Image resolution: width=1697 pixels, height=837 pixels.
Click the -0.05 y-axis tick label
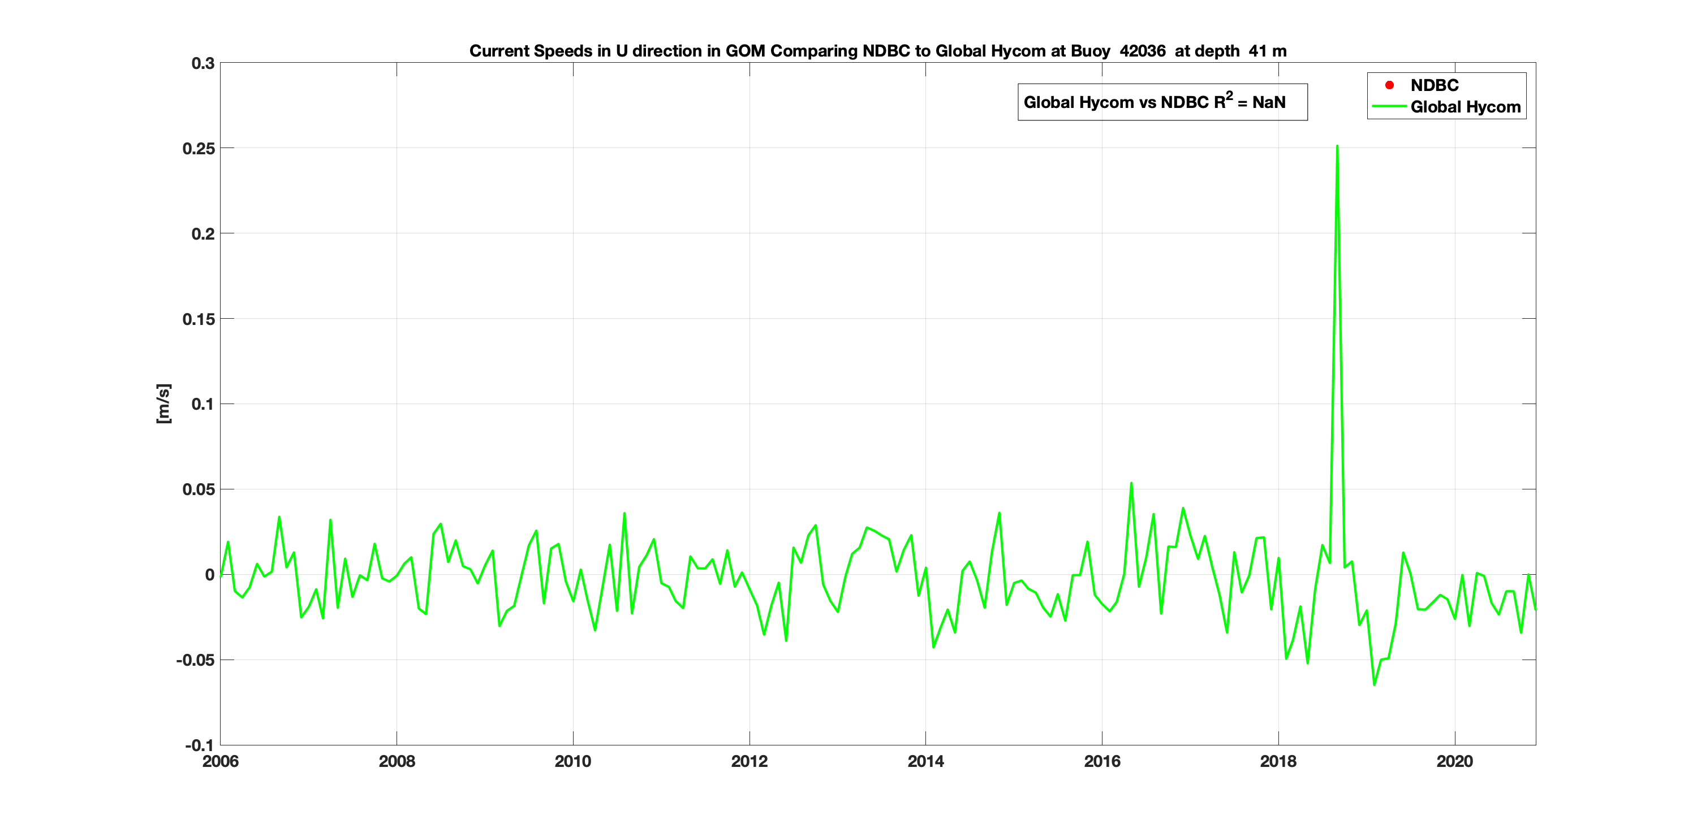click(196, 660)
